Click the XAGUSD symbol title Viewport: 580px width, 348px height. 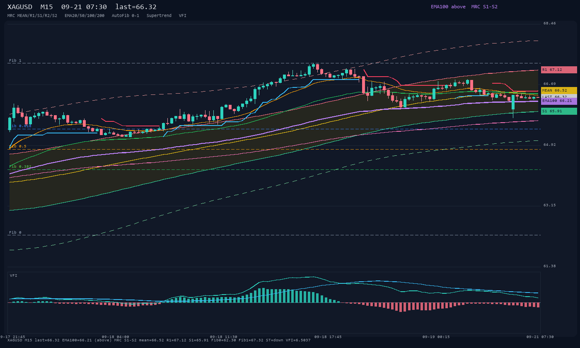click(20, 7)
